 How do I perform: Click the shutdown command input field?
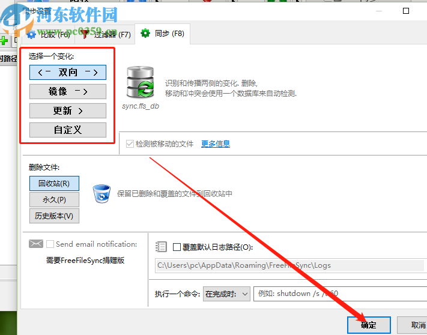click(341, 294)
